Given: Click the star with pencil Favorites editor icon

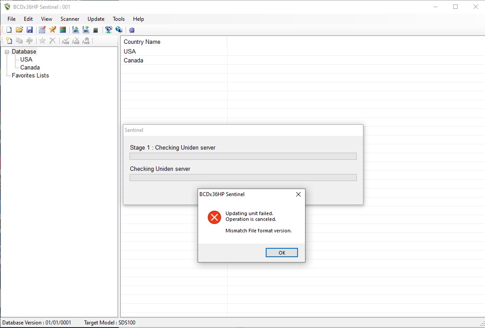Looking at the screenshot, I should coord(53,30).
